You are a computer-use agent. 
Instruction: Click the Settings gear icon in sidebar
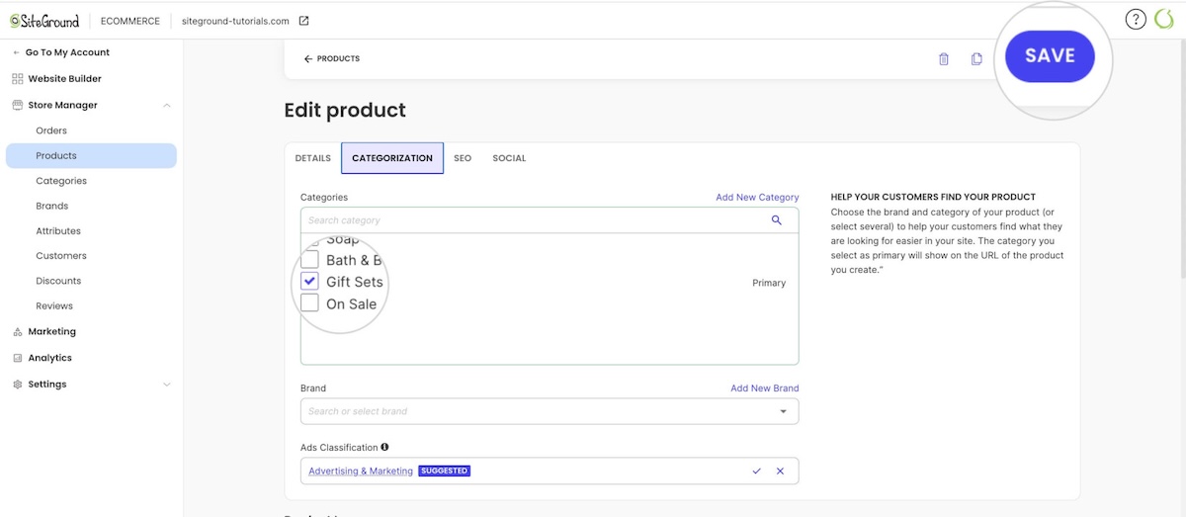(x=18, y=385)
